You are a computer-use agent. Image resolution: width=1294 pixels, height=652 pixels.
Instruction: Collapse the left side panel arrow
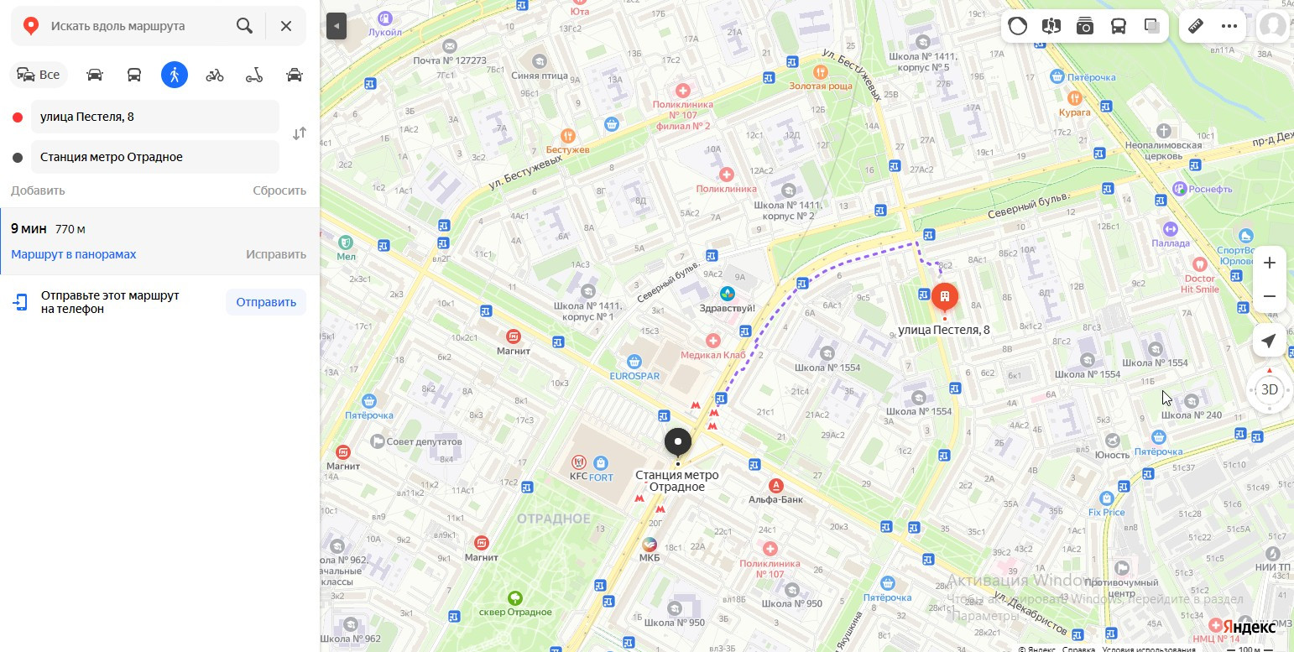point(336,26)
